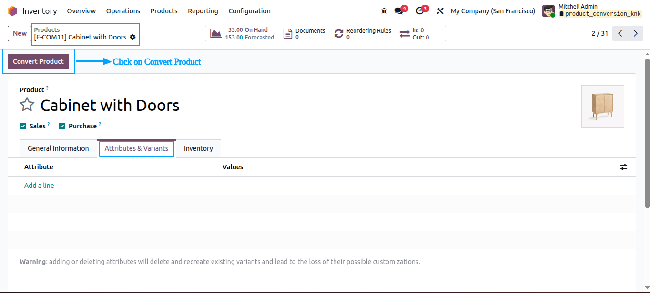Open the Documents stat button
Image resolution: width=650 pixels, height=293 pixels.
pos(305,34)
